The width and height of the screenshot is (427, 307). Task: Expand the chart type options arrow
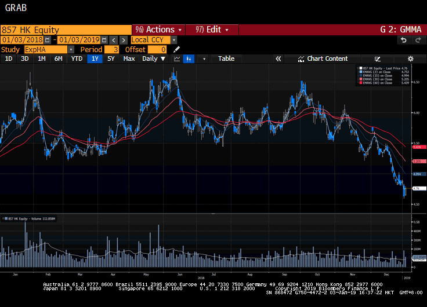[x=204, y=59]
